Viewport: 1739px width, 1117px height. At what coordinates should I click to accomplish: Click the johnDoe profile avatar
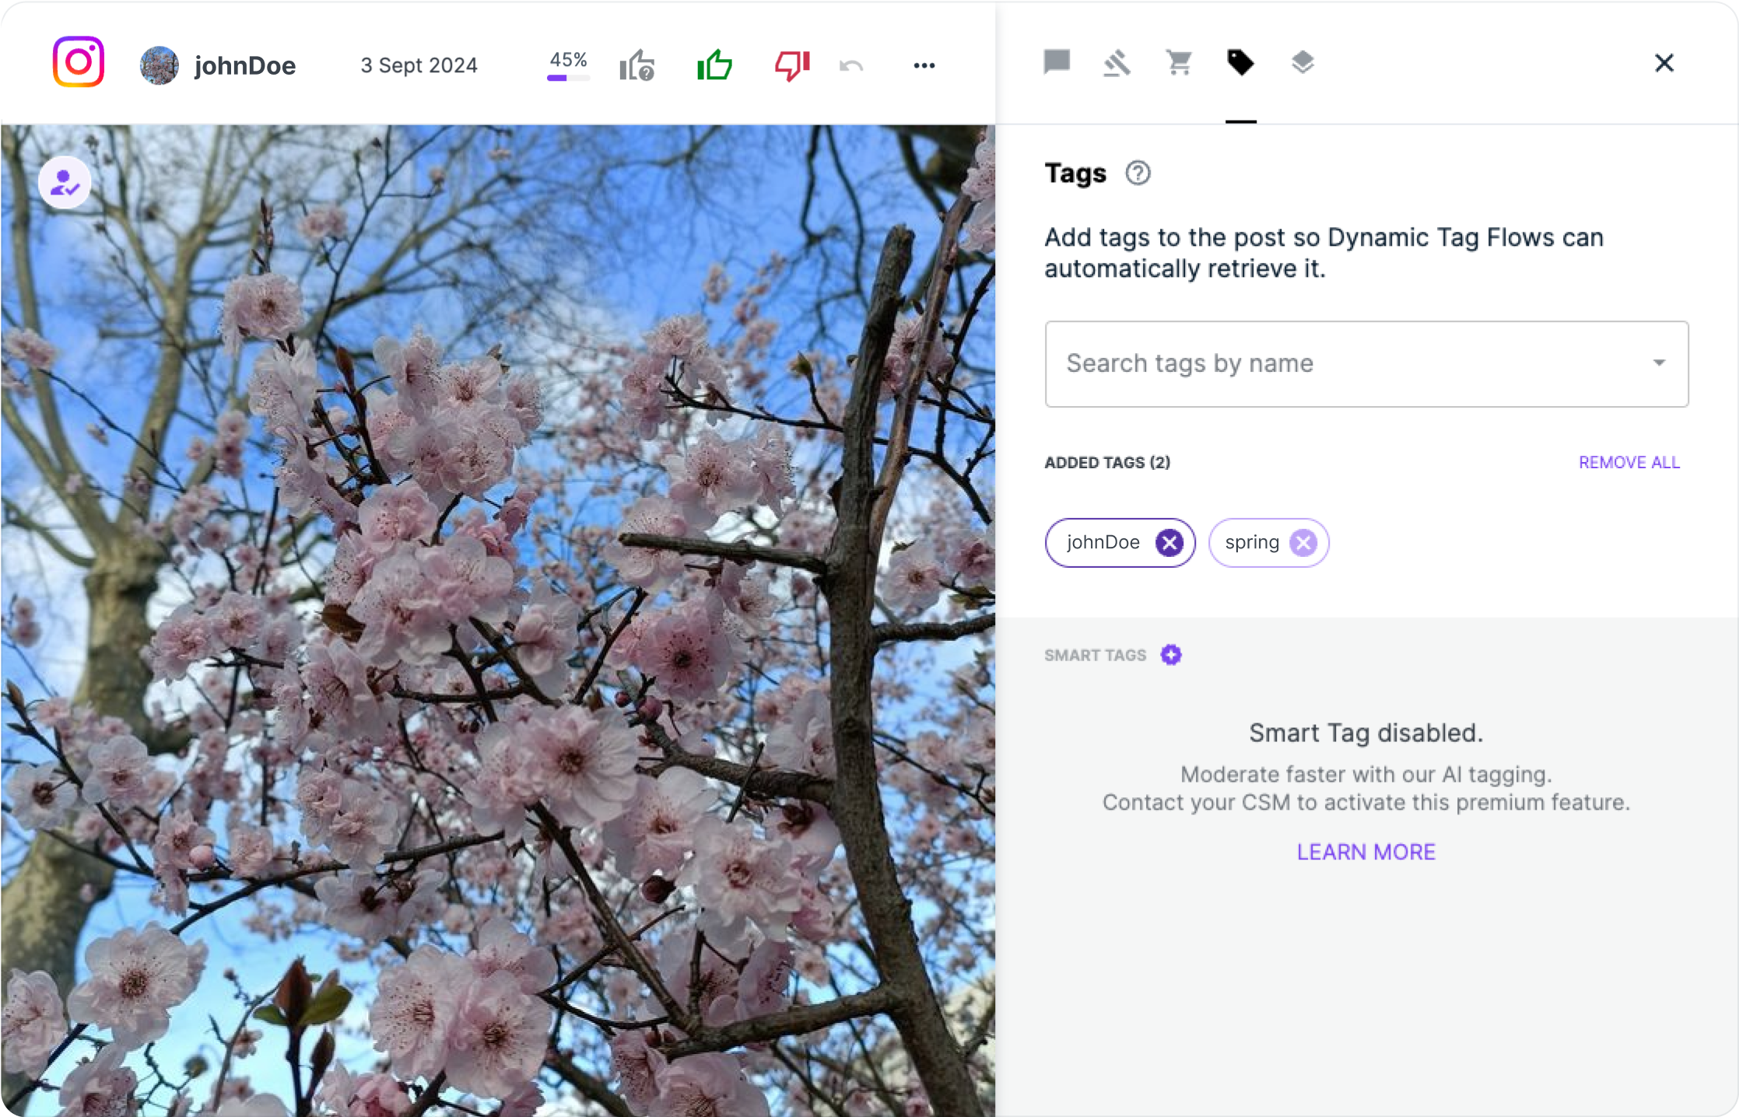(x=160, y=65)
